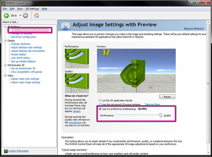Image resolution: width=212 pixels, height=157 pixels.
Task: Collapse the 3D Settings tree node
Action: 5,27
